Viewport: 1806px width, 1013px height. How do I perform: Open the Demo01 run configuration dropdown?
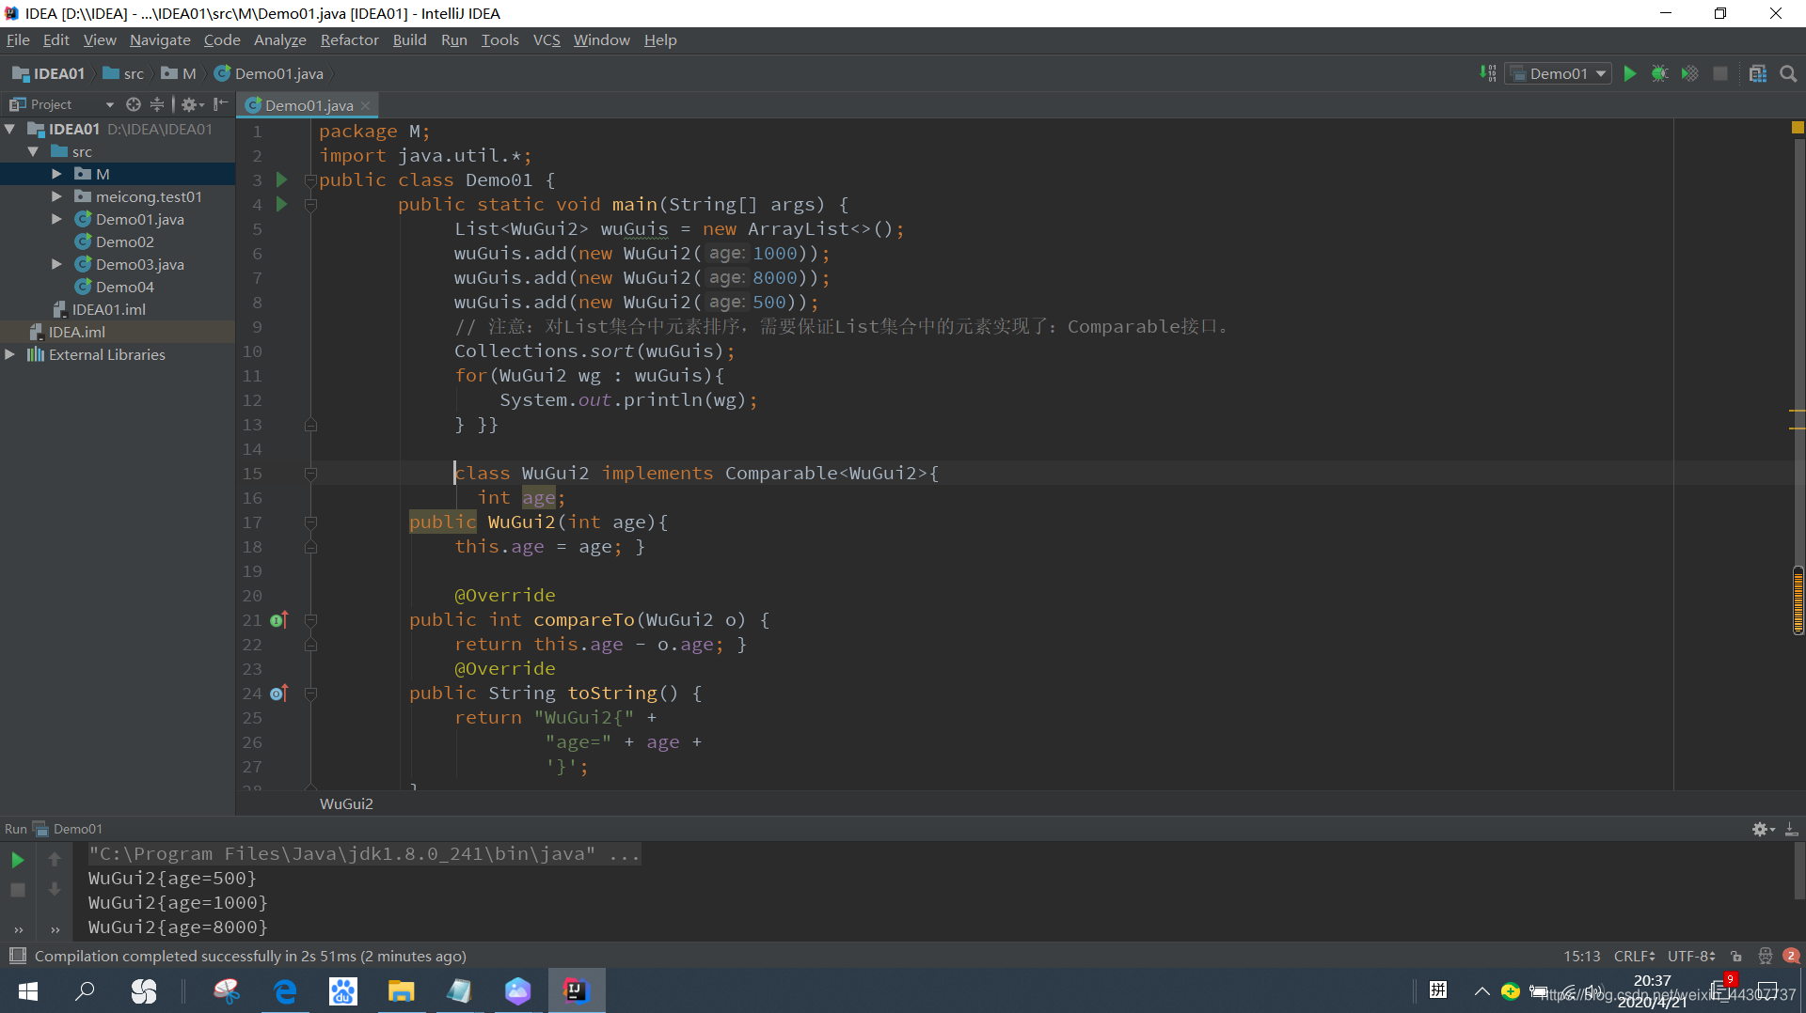click(1559, 73)
